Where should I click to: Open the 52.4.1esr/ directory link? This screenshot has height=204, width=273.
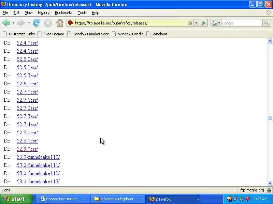tap(27, 51)
